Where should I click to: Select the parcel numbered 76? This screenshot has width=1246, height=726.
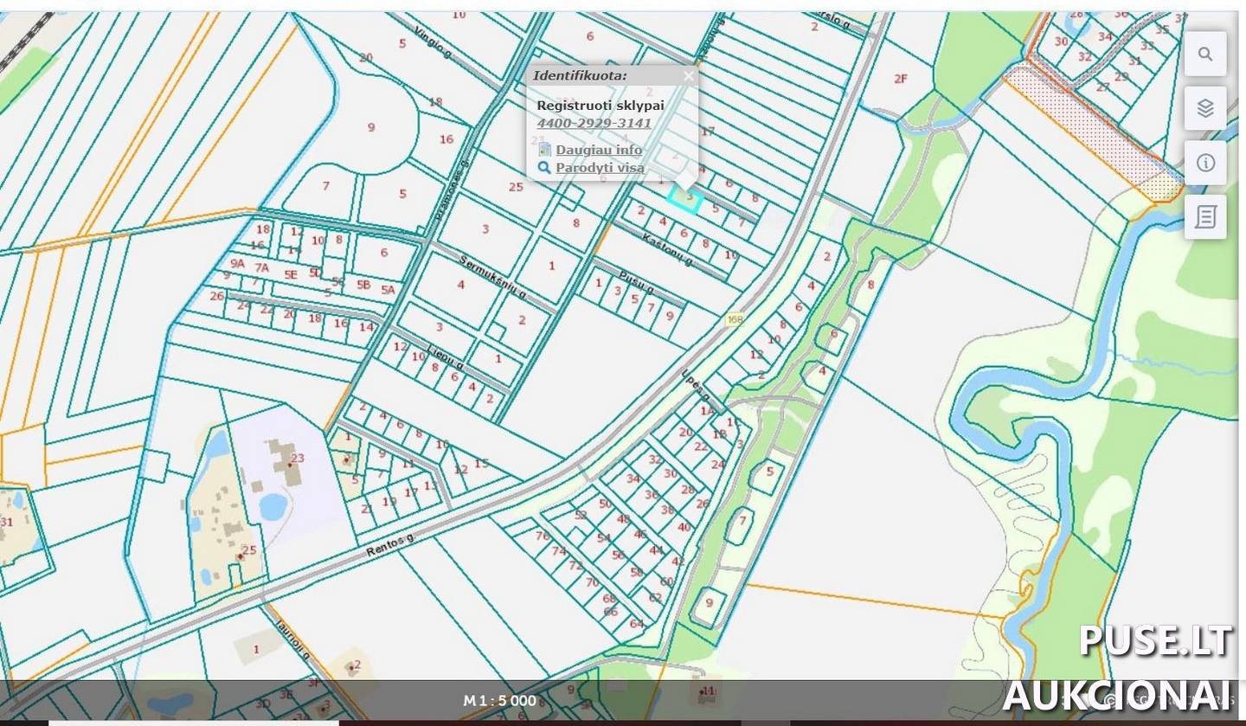(543, 536)
